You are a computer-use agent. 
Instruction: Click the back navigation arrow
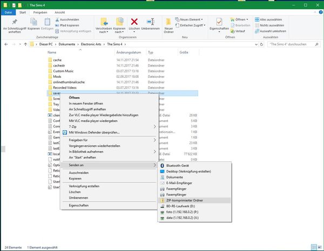(x=6, y=44)
